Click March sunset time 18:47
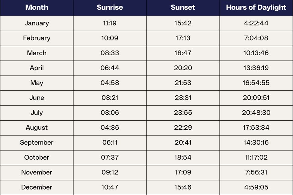This screenshot has height=195, width=293. tap(183, 53)
